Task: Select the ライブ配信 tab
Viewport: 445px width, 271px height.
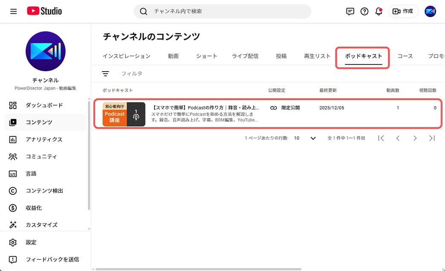Action: pos(245,56)
